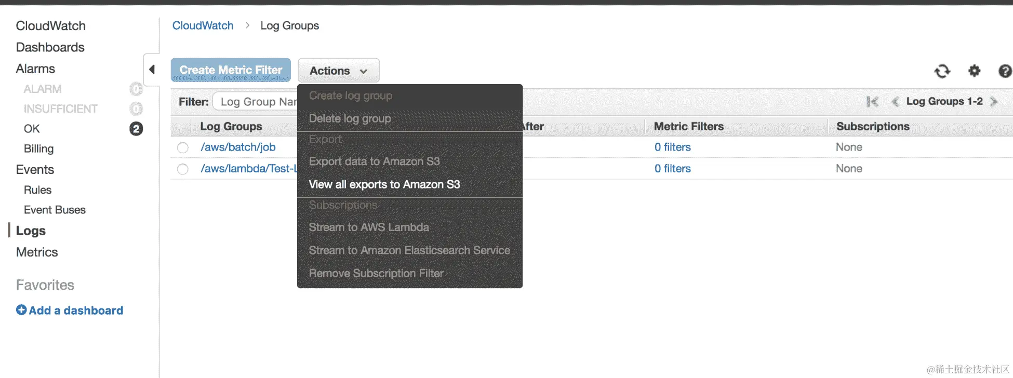This screenshot has width=1013, height=378.
Task: Select the /aws/batch/job radio button
Action: 183,147
